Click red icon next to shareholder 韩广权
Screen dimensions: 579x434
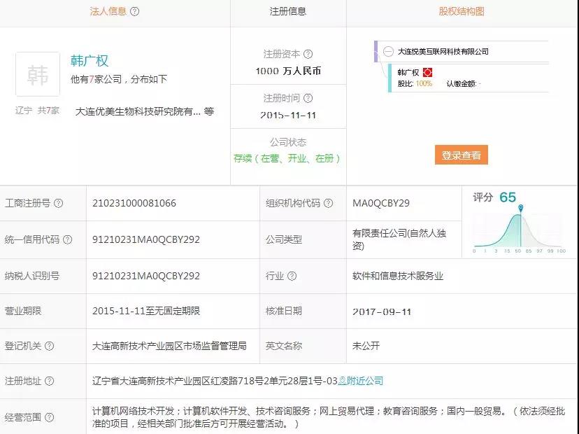[x=427, y=72]
